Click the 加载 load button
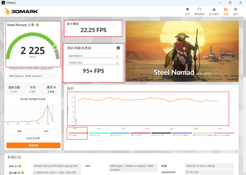Viewport: 246px width, 175px height. (19, 131)
